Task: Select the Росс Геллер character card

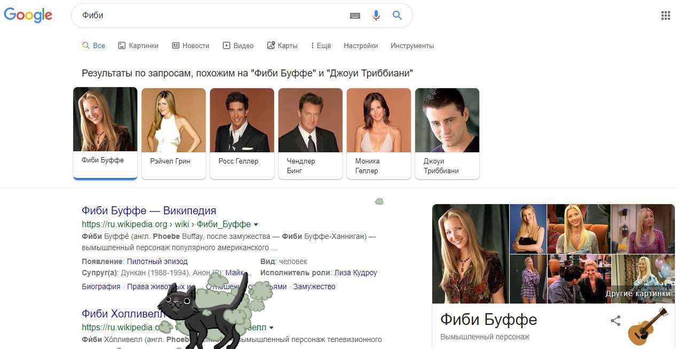Action: click(242, 133)
